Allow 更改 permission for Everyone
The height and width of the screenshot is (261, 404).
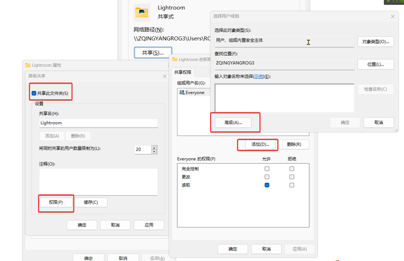(x=267, y=177)
